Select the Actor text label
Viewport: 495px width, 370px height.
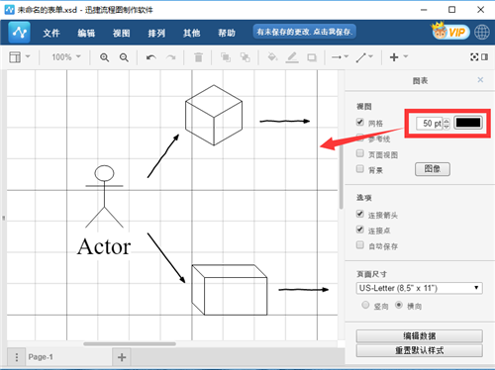click(104, 246)
